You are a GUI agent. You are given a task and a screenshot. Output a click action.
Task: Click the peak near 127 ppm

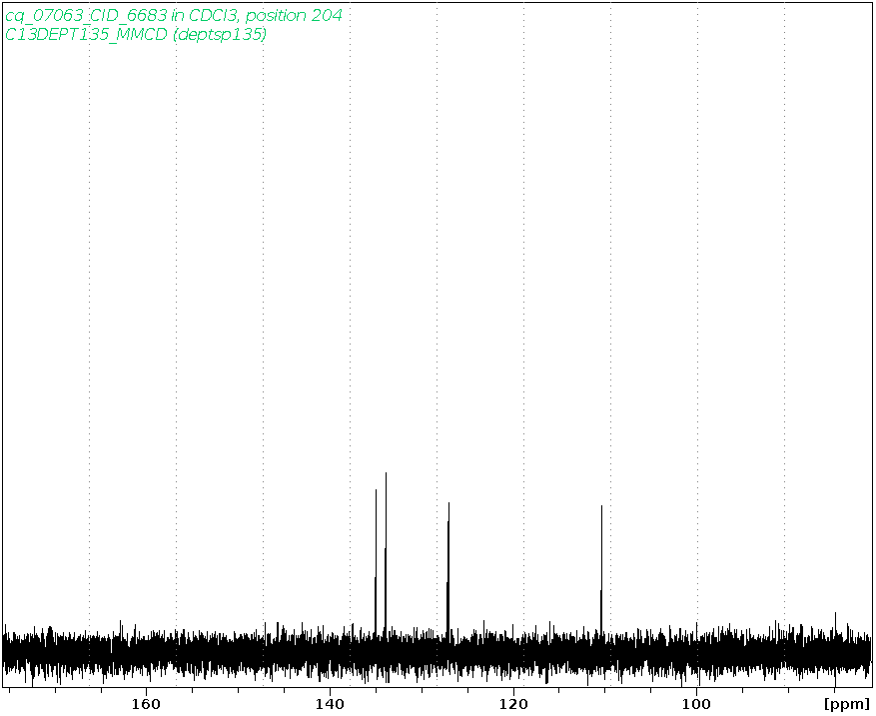click(x=448, y=567)
